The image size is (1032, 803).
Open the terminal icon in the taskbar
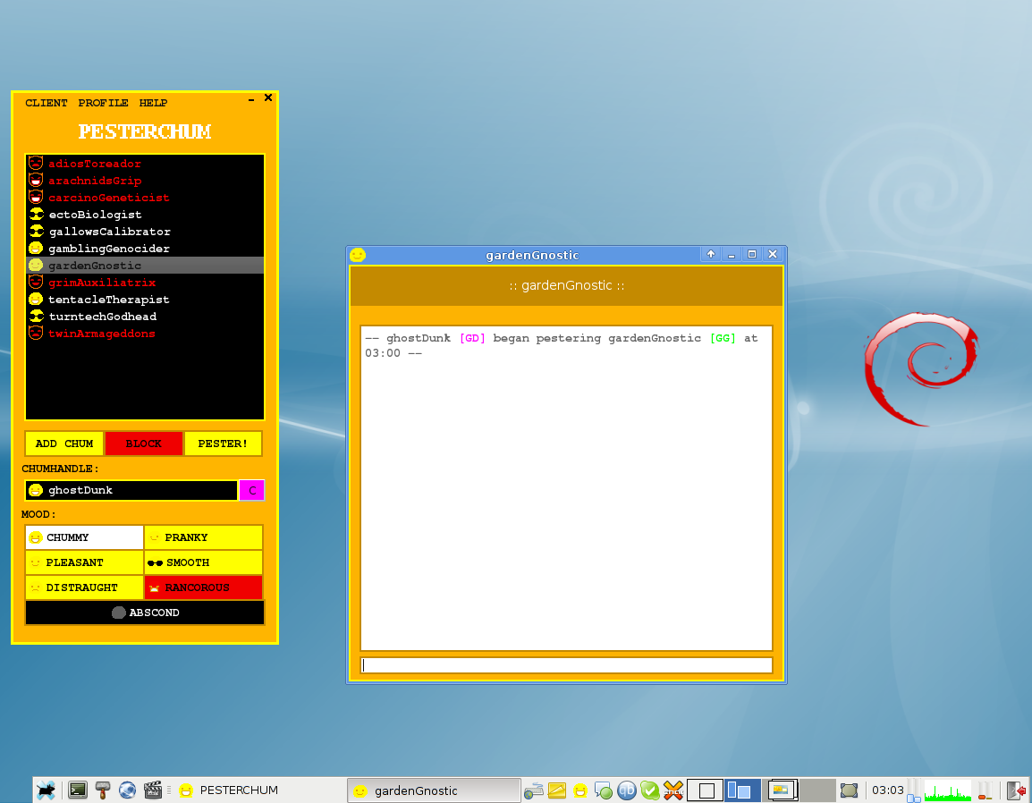[x=78, y=790]
